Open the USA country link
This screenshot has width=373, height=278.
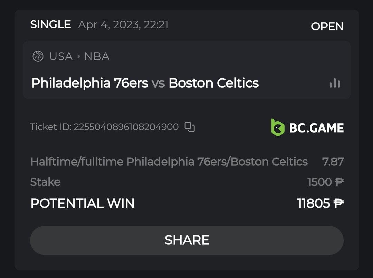click(61, 56)
